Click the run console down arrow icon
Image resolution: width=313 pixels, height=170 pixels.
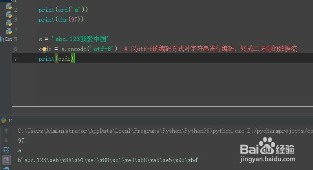pyautogui.click(x=6, y=140)
